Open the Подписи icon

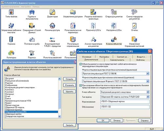point(32,53)
